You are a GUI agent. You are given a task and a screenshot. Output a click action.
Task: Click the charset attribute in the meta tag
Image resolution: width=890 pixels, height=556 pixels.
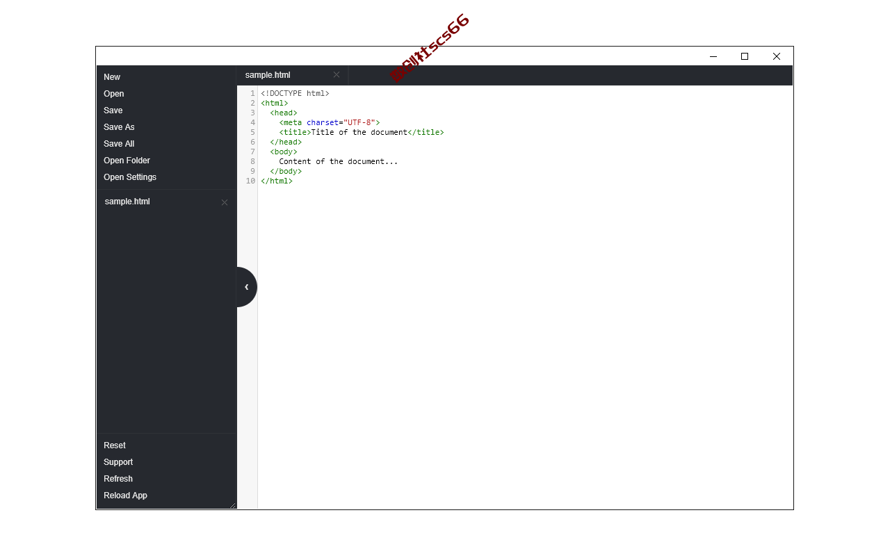click(323, 122)
